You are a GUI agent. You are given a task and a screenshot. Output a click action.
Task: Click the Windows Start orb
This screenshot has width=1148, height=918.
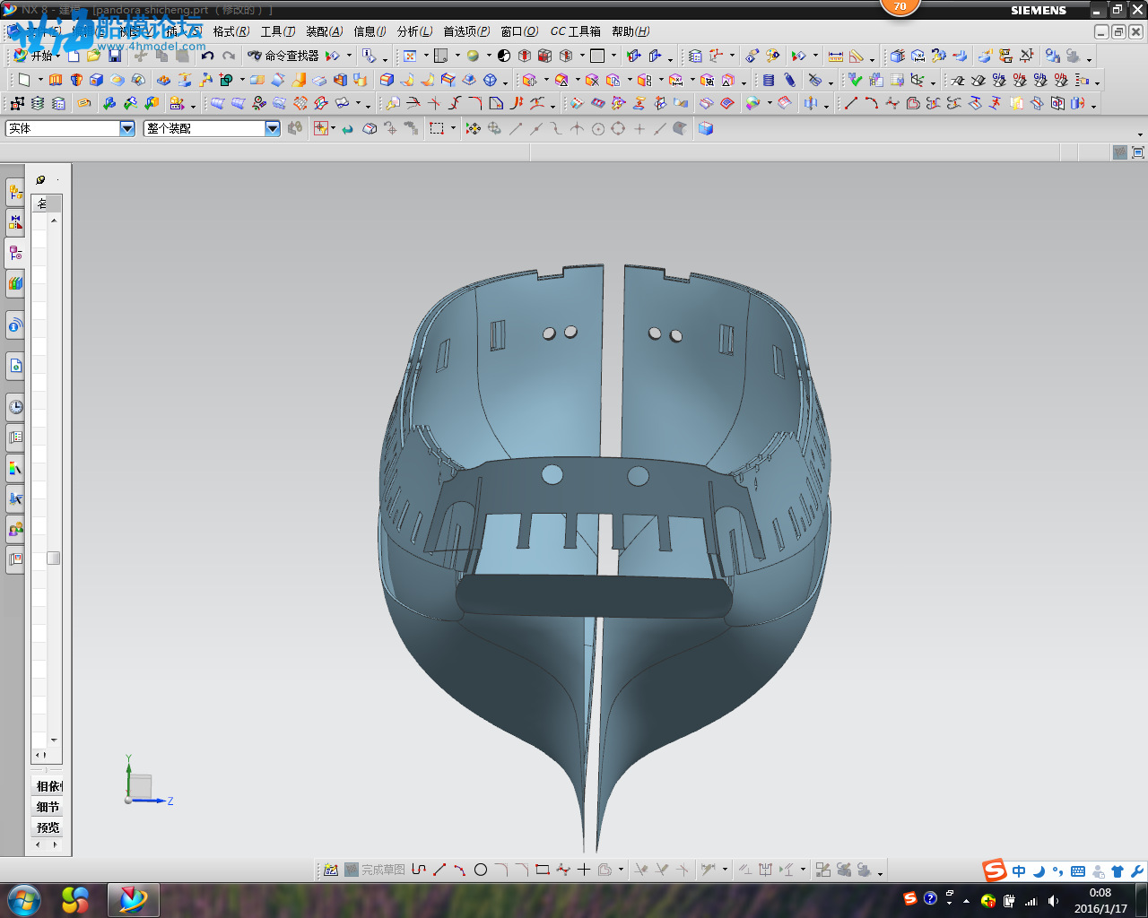click(24, 899)
